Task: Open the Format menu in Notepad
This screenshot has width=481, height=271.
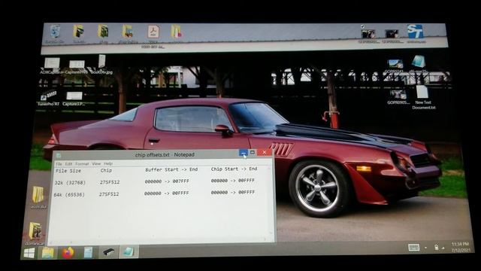Action: [x=82, y=164]
